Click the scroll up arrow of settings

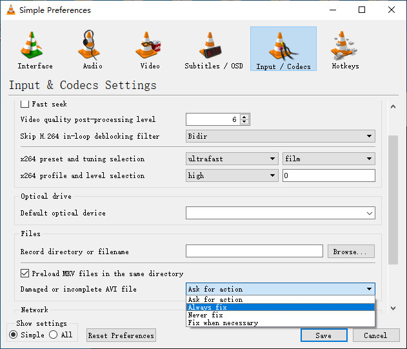pyautogui.click(x=393, y=106)
